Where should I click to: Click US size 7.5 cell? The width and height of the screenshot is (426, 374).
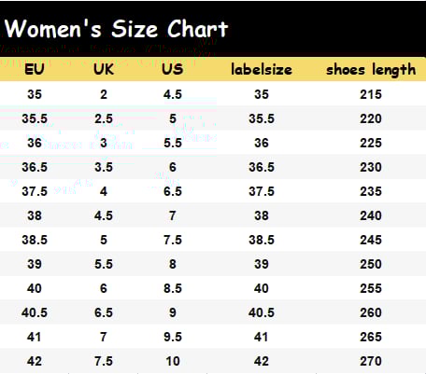pyautogui.click(x=173, y=240)
